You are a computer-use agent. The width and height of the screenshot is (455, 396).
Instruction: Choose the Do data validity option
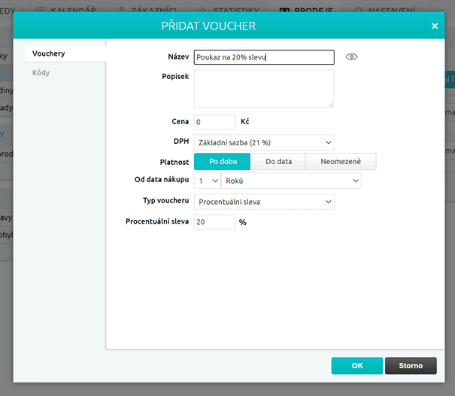(278, 161)
